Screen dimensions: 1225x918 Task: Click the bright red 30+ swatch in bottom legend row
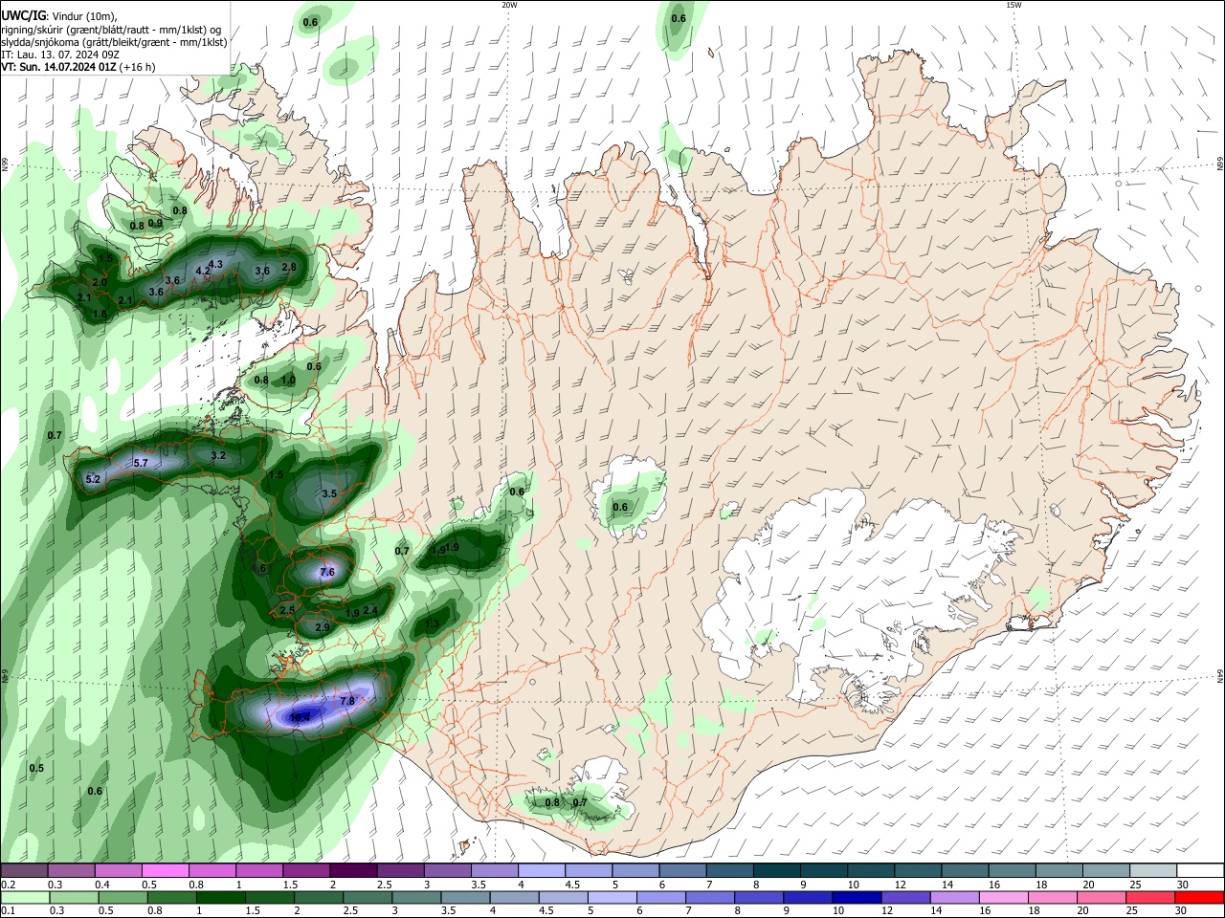point(1200,897)
